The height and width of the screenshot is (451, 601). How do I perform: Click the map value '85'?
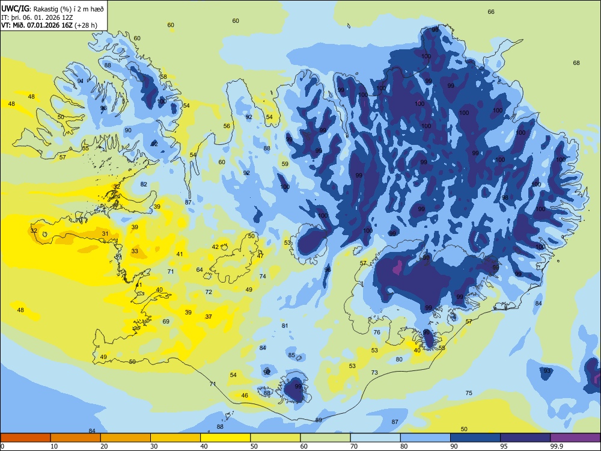pyautogui.click(x=291, y=355)
